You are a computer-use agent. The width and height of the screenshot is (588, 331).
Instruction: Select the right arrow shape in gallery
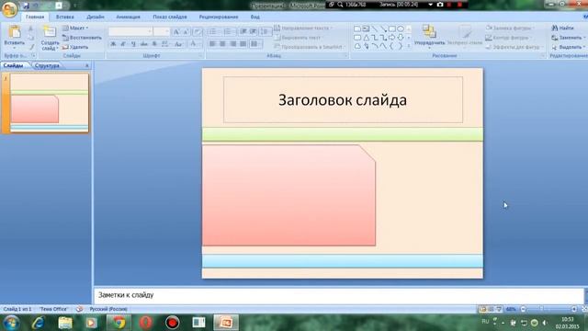[392, 38]
